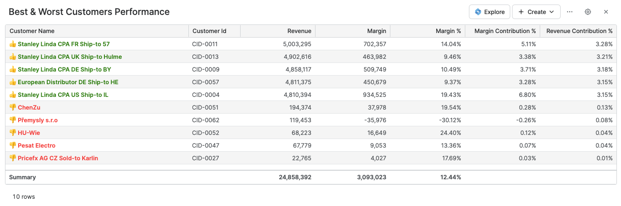Select the Přemysly s.r.o customer

click(38, 120)
